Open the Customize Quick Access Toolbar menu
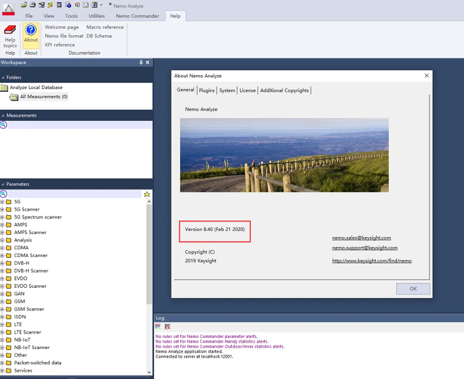Screen dimensions: 464x379 point(110,5)
